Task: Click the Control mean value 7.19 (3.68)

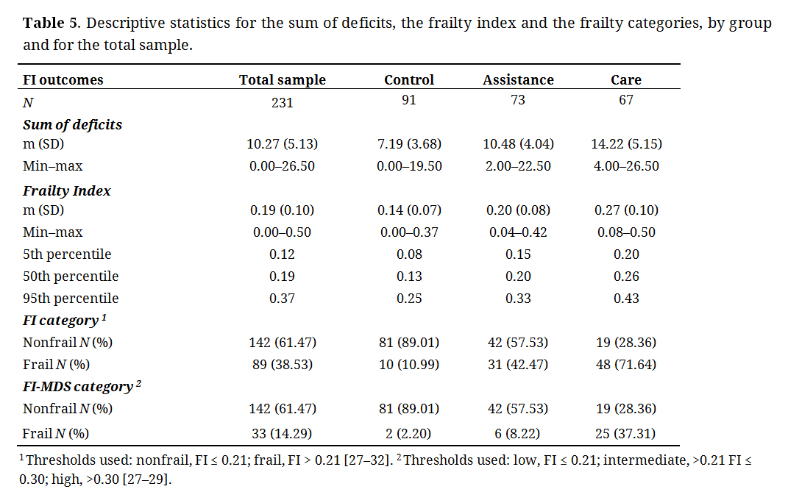Action: (409, 144)
